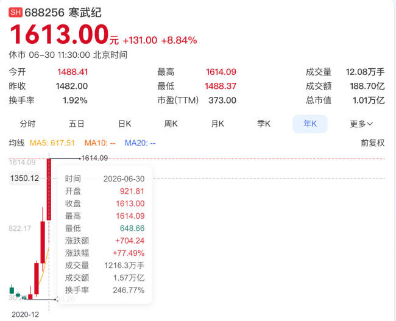Select the 日K chart tab
This screenshot has height=321, width=396.
click(125, 124)
